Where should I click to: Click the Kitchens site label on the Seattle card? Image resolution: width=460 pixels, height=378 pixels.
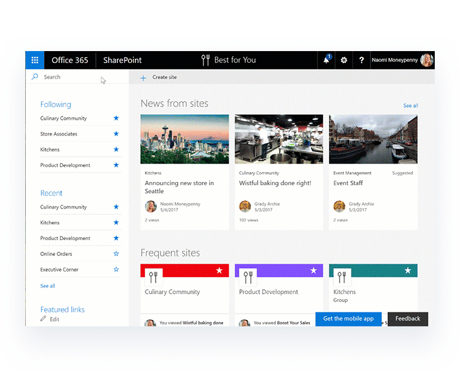pyautogui.click(x=153, y=173)
